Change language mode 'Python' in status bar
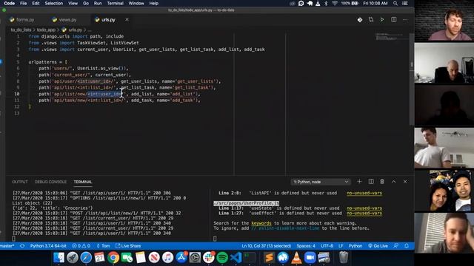The height and width of the screenshot is (266, 474). [355, 246]
